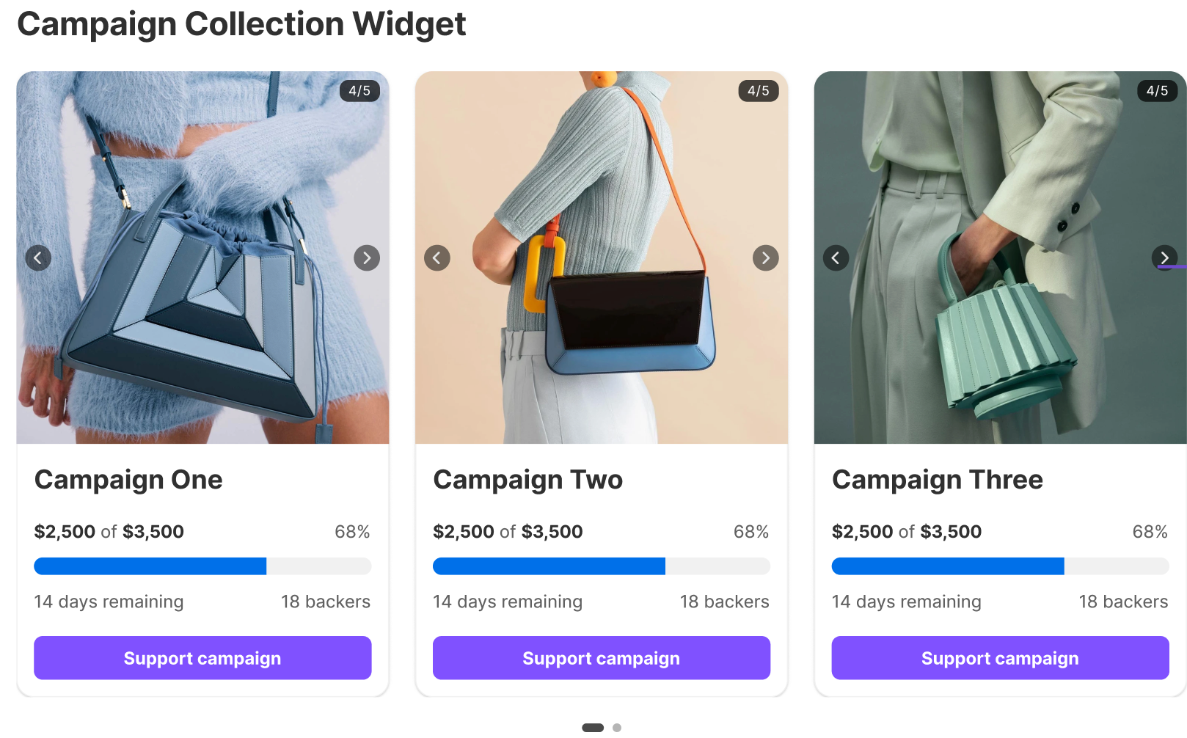
Task: Open the Campaign One title link
Action: pos(128,479)
